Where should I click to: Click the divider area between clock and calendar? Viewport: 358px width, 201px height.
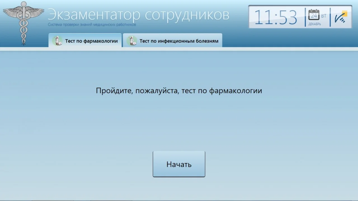click(x=305, y=17)
